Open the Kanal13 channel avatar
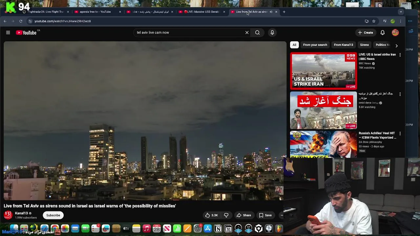Viewport: 420px width, 236px height. tap(8, 215)
